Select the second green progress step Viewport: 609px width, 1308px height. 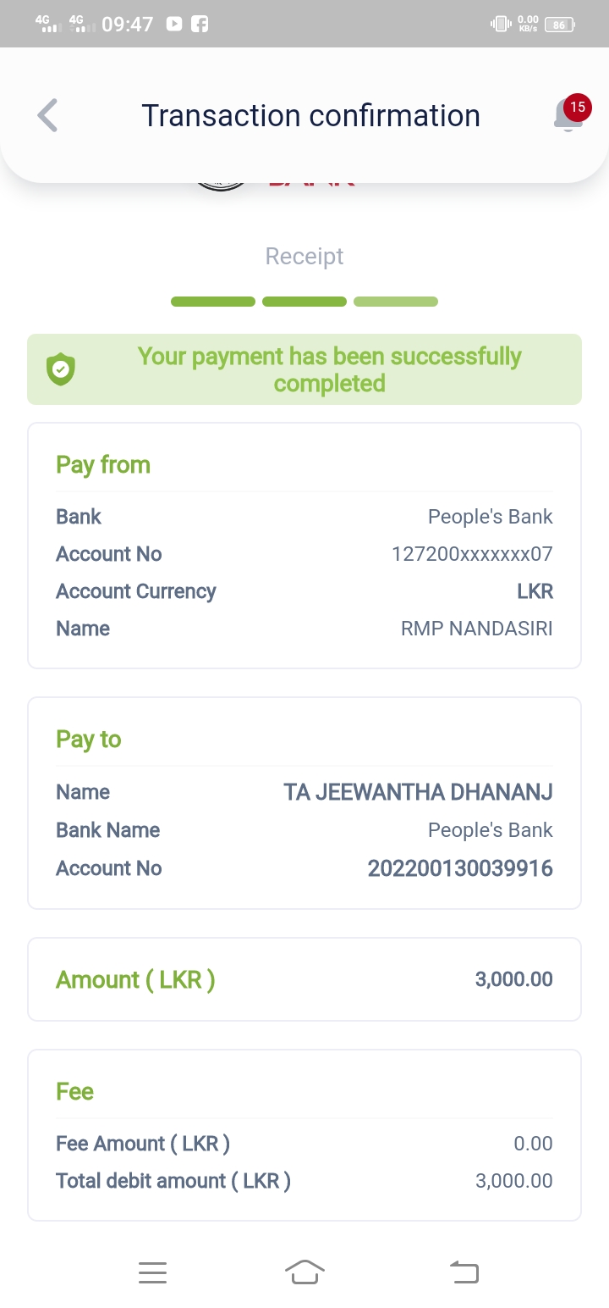[x=304, y=302]
